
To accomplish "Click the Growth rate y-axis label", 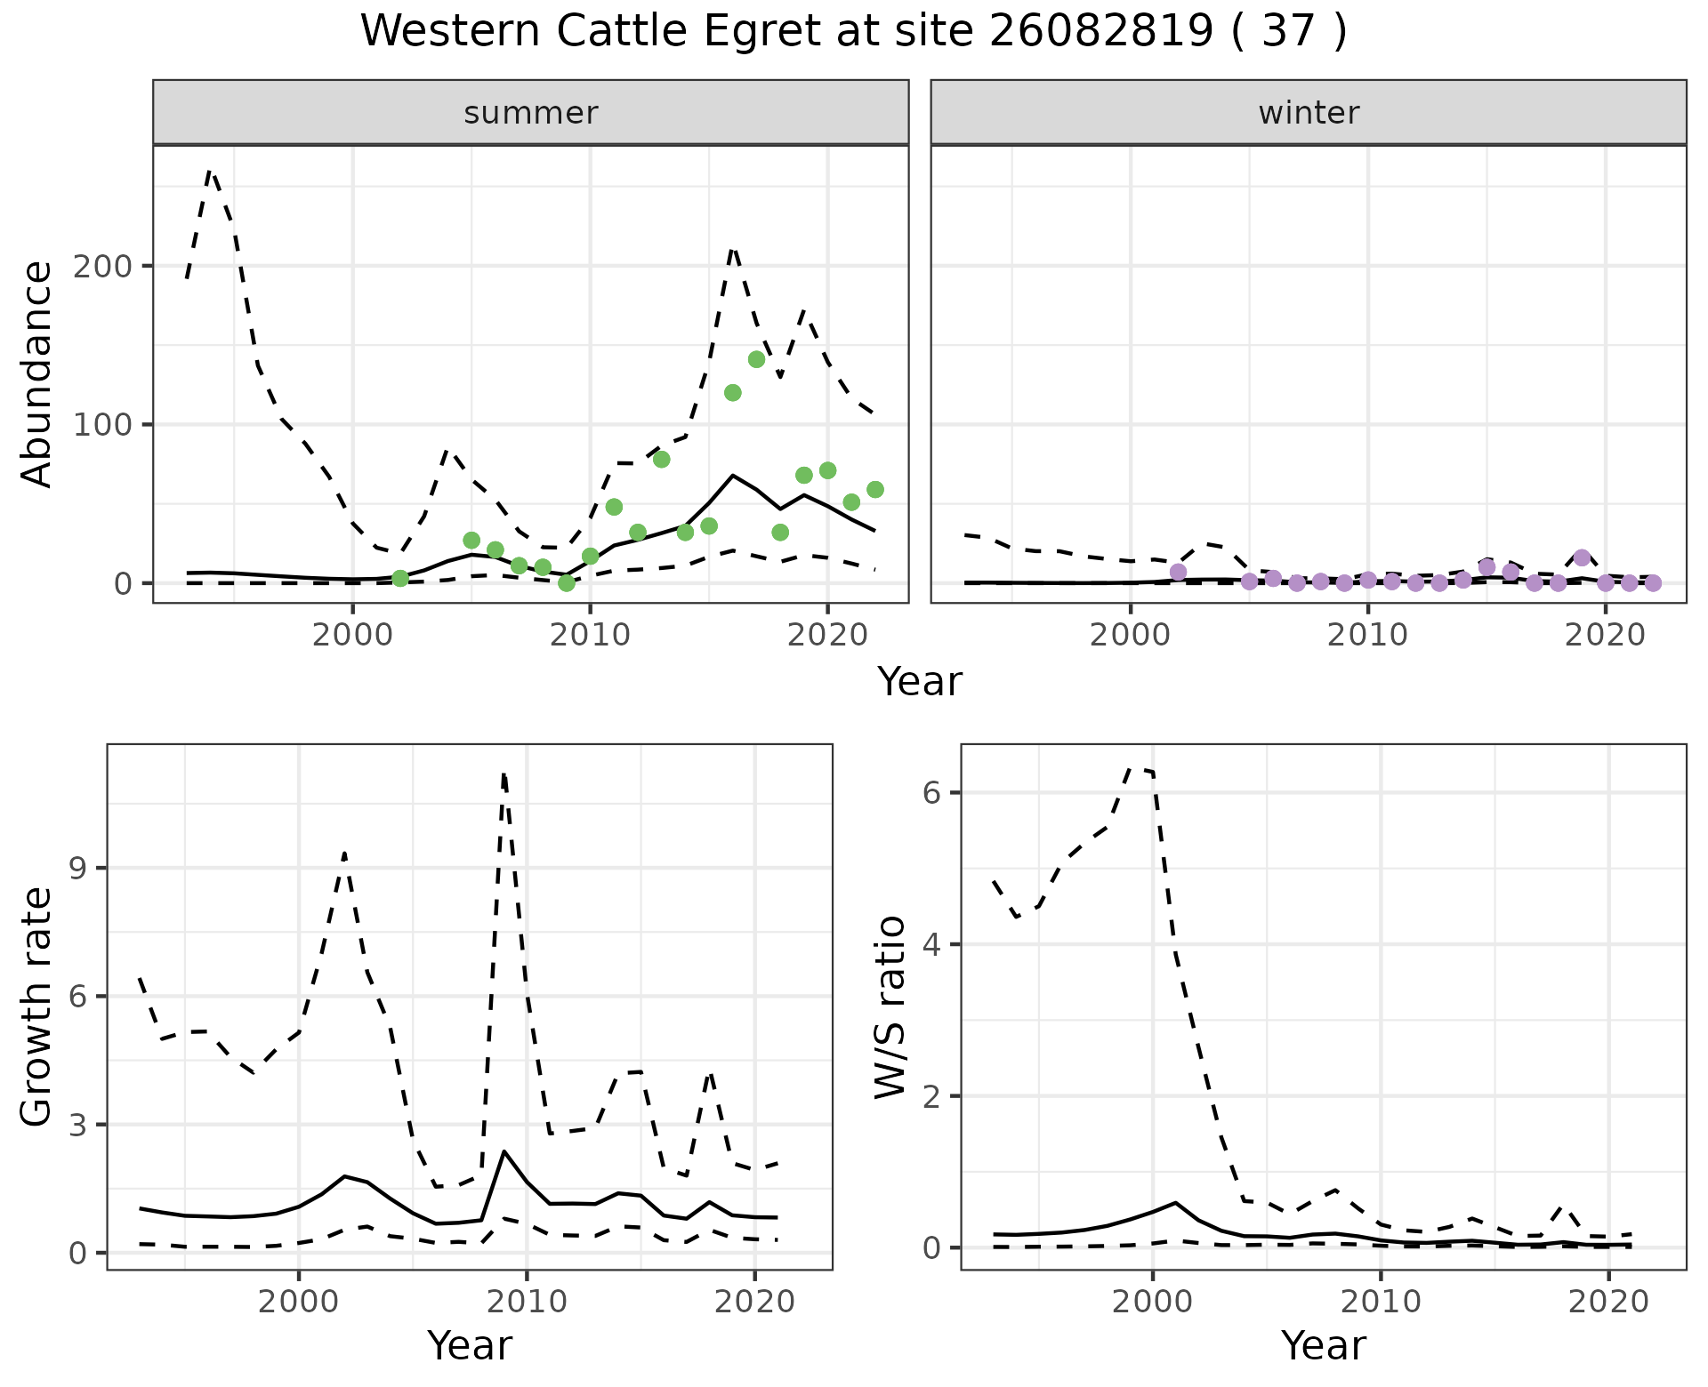I will 37,1006.
